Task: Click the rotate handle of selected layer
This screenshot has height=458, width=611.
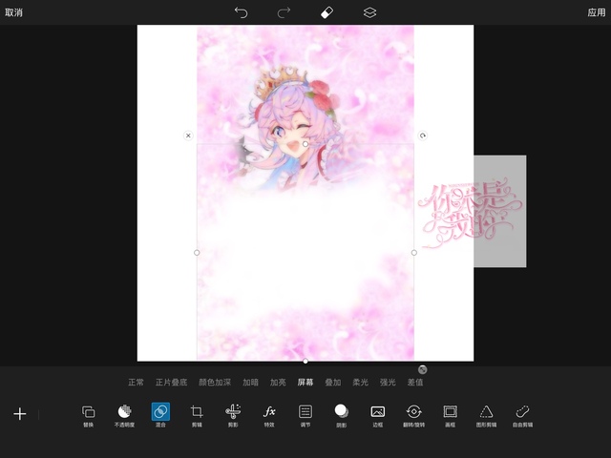Action: (x=422, y=135)
